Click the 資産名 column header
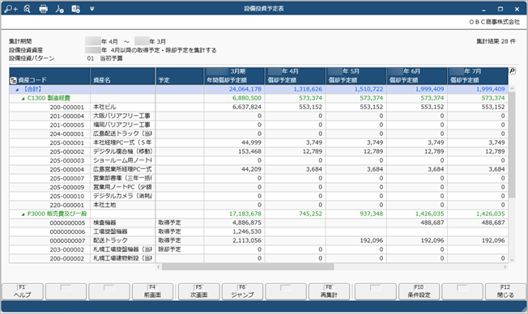 click(122, 76)
